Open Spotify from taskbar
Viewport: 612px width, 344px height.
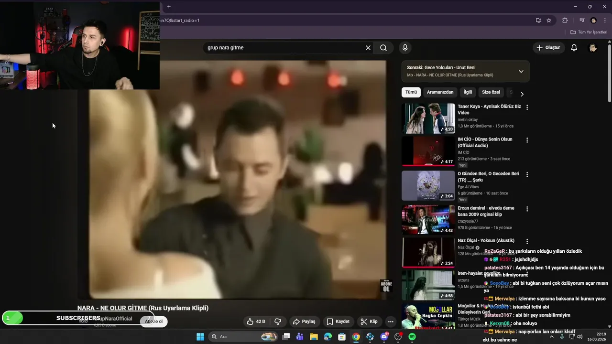pyautogui.click(x=412, y=337)
